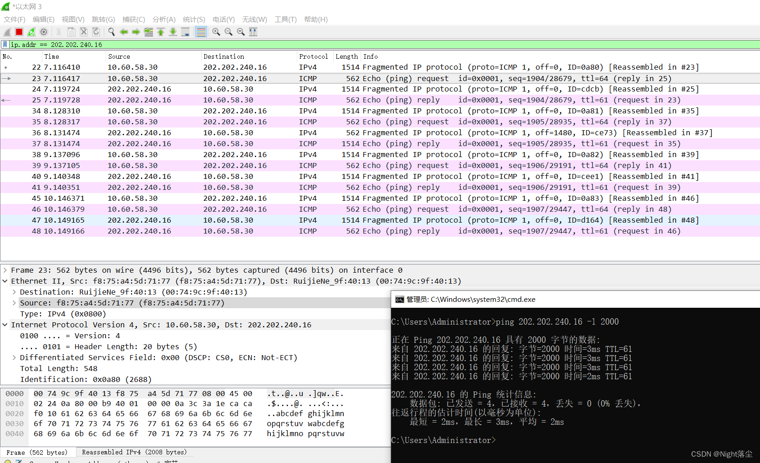
Task: Expand the Differentiated Services Field node
Action: (x=14, y=357)
